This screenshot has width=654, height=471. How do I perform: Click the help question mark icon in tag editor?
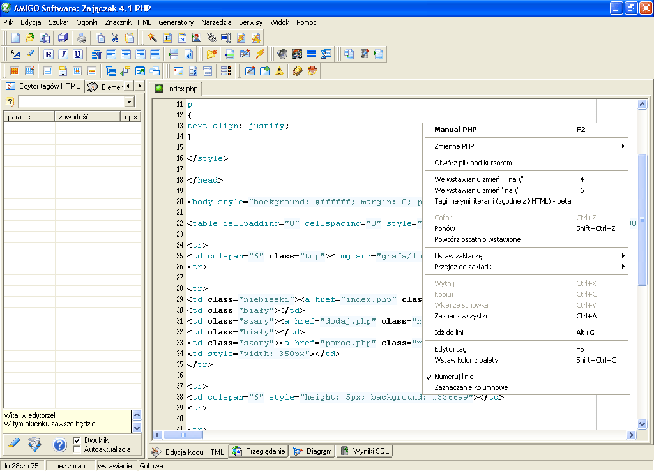[x=10, y=101]
